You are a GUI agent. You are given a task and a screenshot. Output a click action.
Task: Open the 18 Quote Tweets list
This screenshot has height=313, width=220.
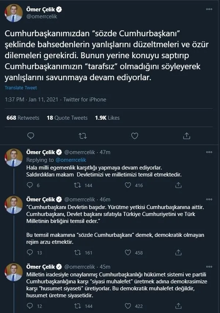coord(67,118)
